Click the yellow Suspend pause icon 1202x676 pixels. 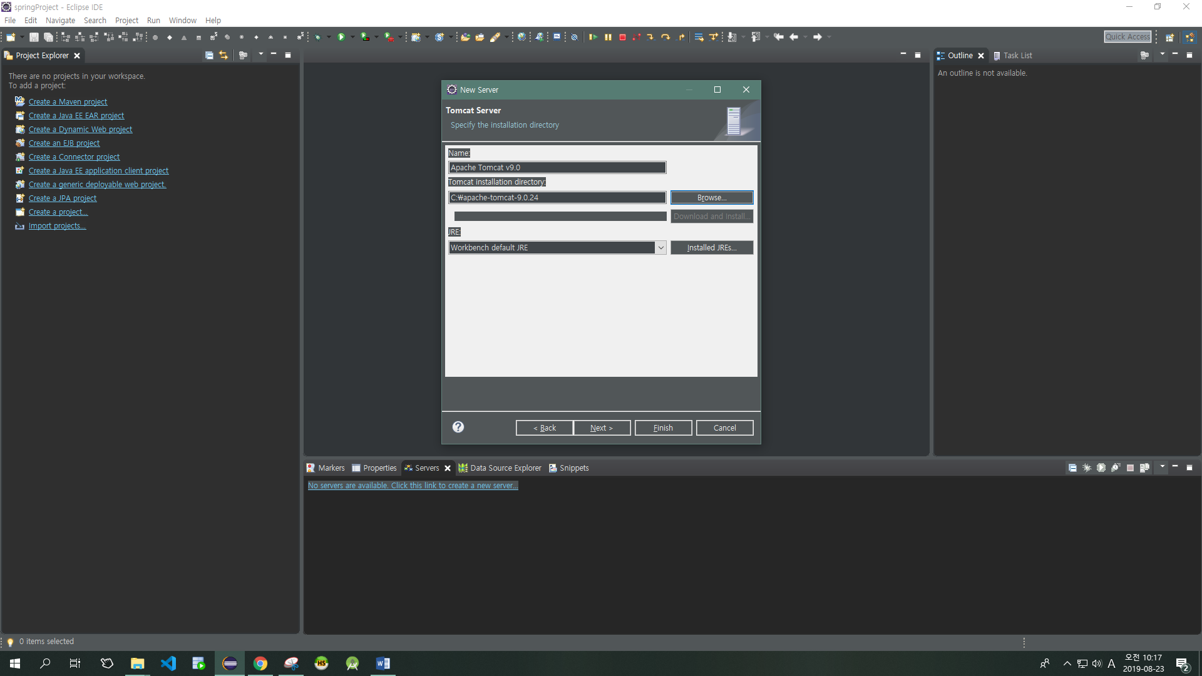coord(608,37)
